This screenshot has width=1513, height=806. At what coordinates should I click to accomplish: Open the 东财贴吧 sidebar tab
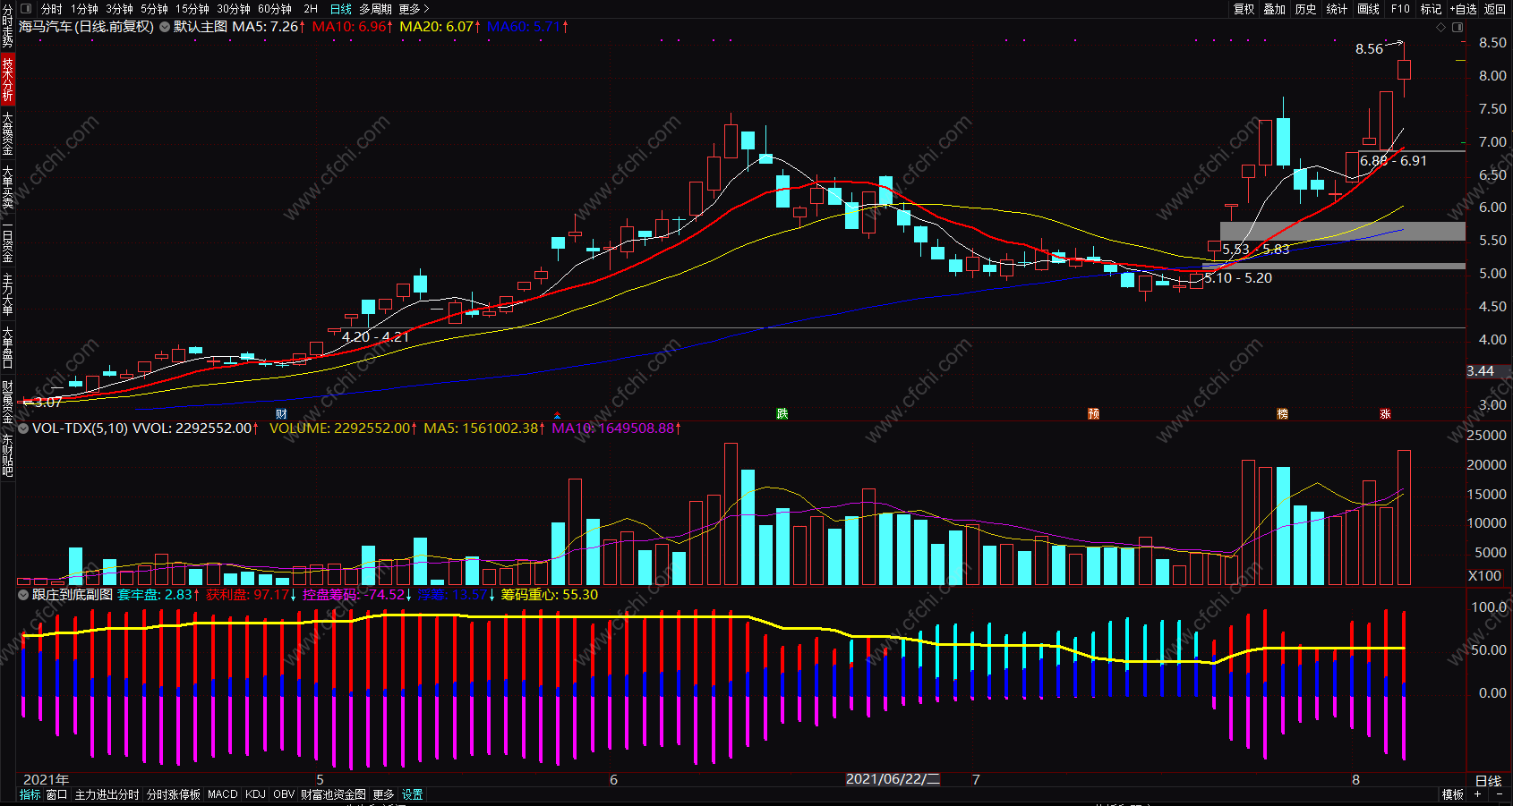[7, 454]
